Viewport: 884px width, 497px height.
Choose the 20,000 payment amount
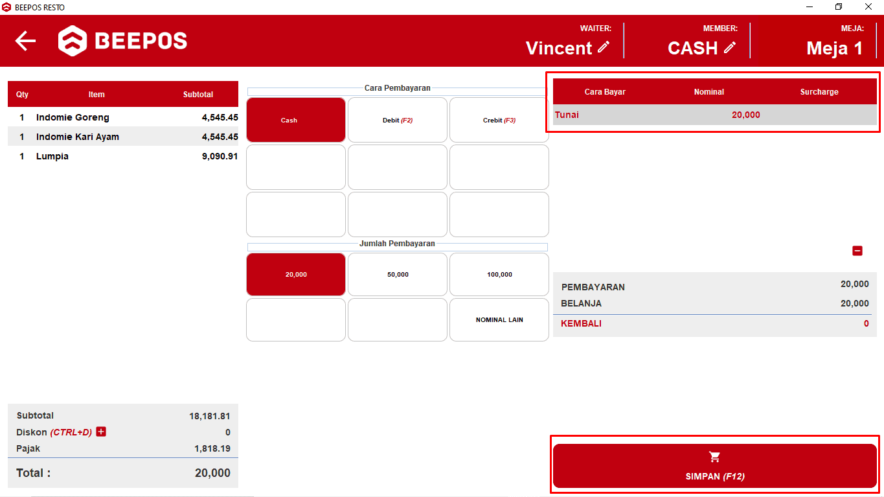(x=296, y=274)
